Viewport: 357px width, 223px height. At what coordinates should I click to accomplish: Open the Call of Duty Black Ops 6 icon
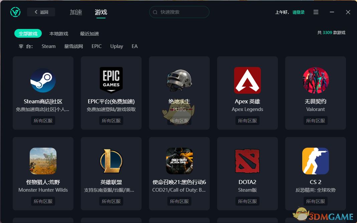click(x=179, y=161)
